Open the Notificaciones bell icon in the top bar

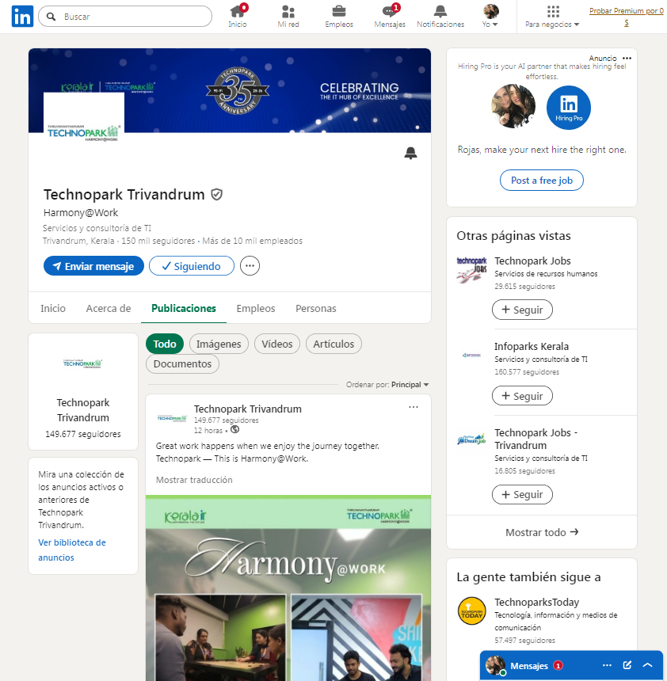[x=440, y=16]
